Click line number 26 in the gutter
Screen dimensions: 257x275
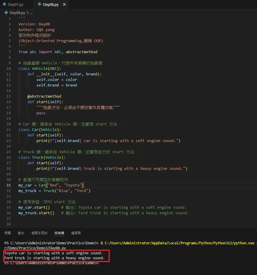tap(9, 157)
